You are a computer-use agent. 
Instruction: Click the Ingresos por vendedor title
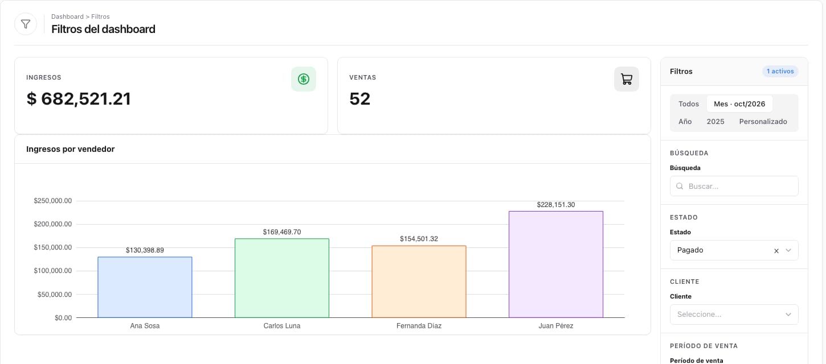point(71,149)
